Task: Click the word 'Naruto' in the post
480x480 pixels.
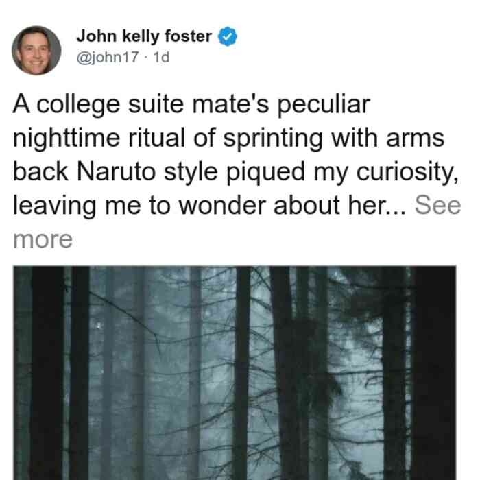Action: pos(117,171)
